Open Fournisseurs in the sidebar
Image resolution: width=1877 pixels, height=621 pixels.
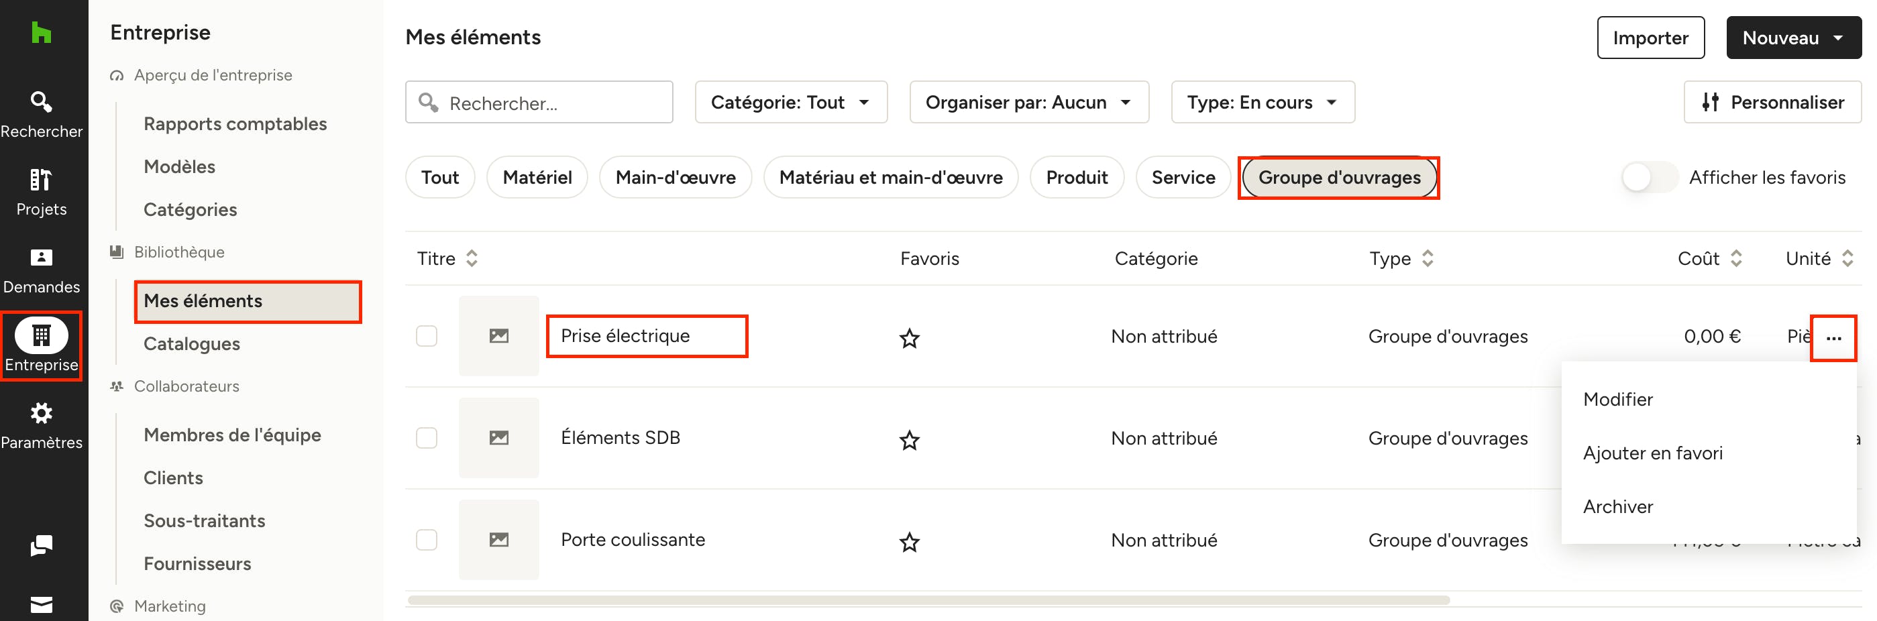click(197, 563)
